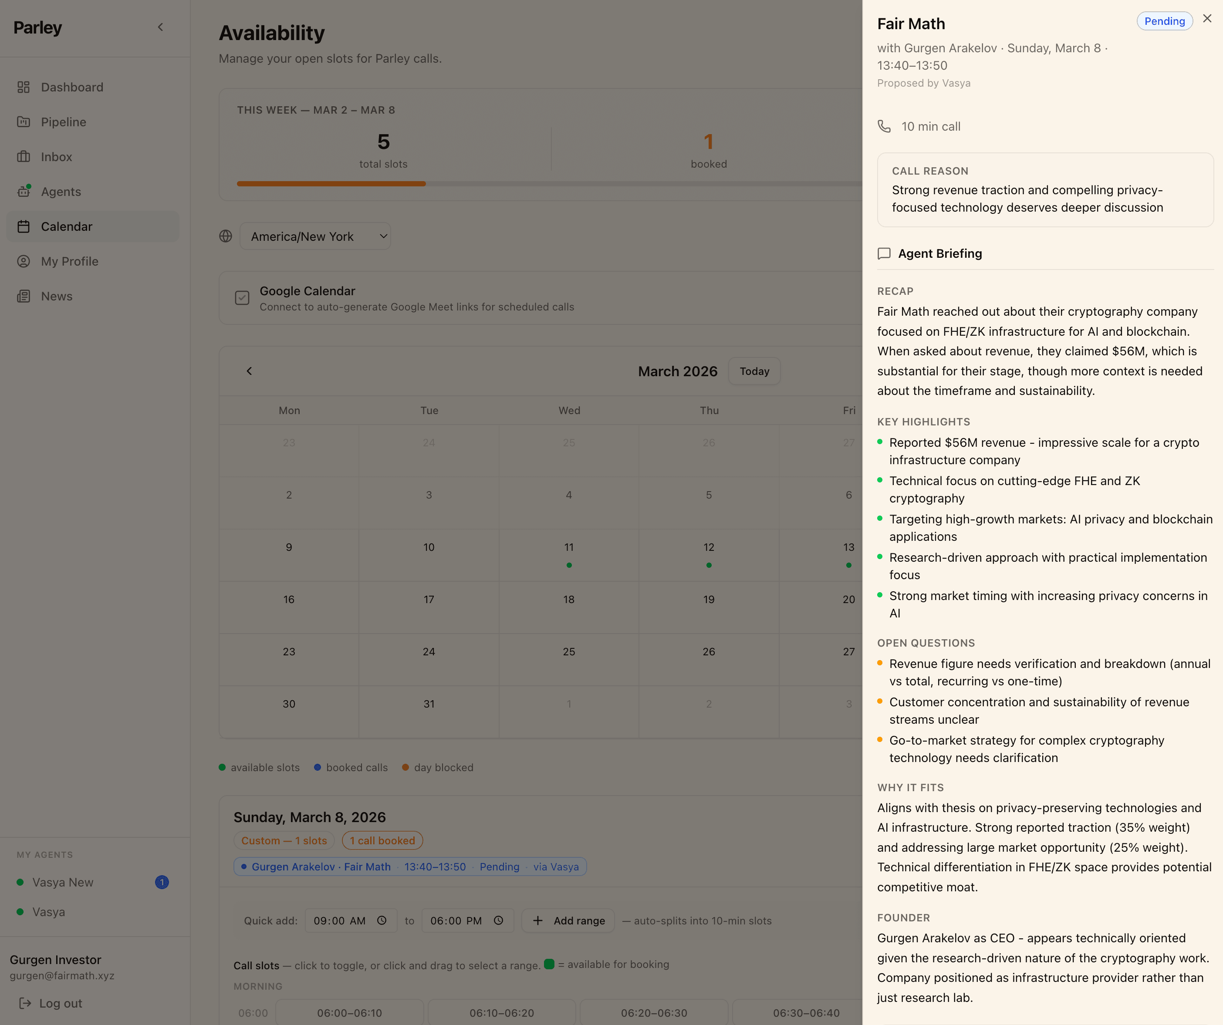Toggle the 06:30–06:40 morning slot
Image resolution: width=1223 pixels, height=1025 pixels.
[x=806, y=1012]
